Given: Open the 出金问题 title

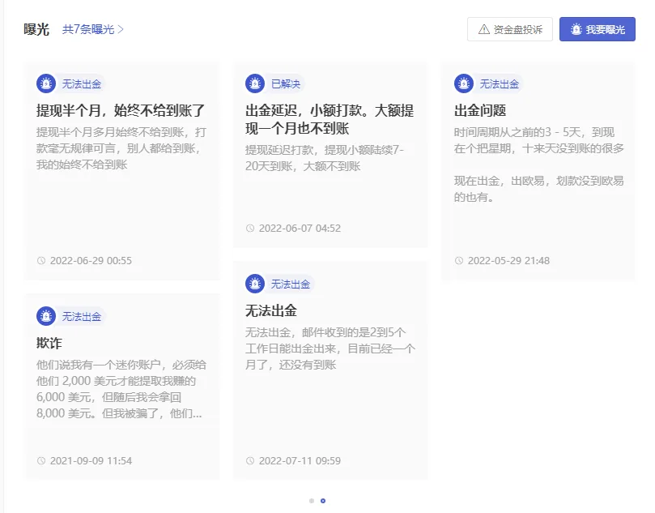Looking at the screenshot, I should point(480,111).
